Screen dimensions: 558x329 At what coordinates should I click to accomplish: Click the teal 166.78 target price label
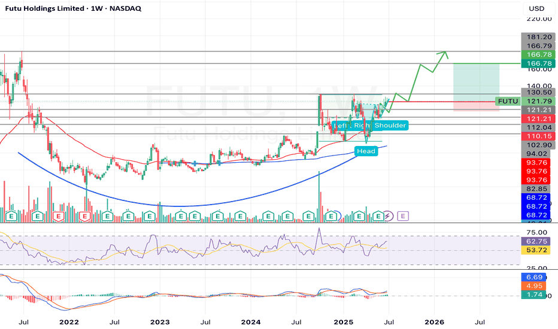click(x=538, y=63)
